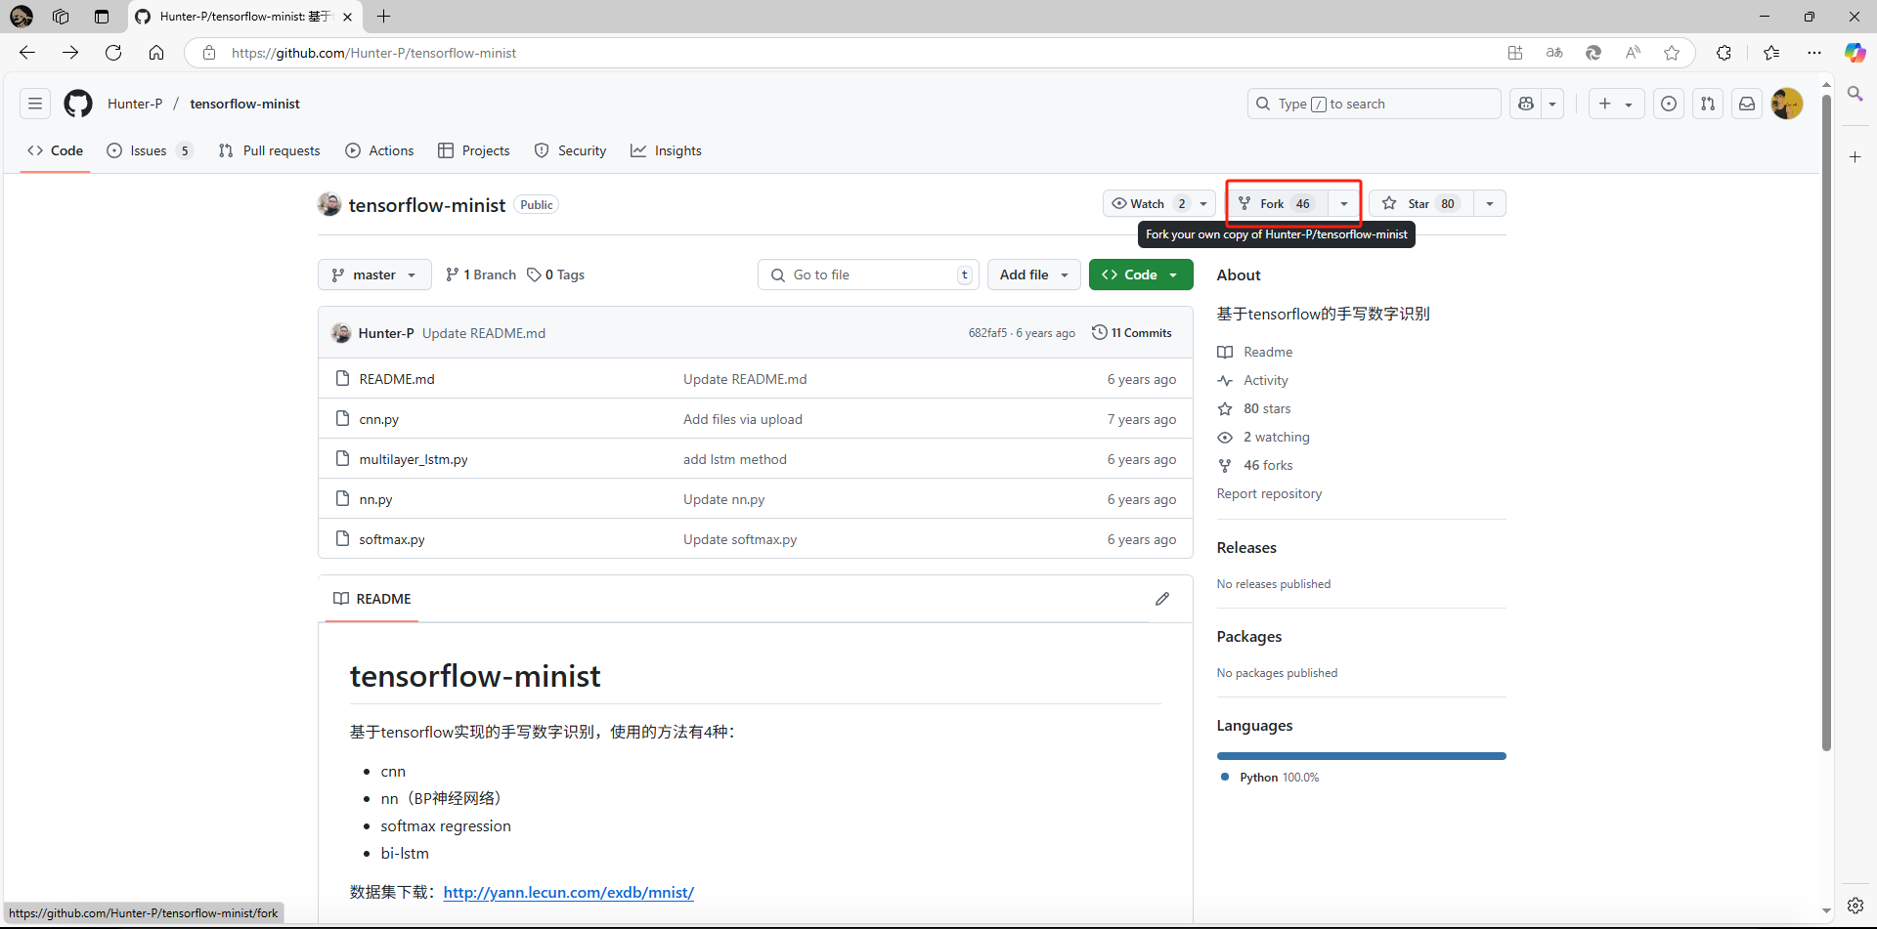Open the user avatar menu in the header
1877x929 pixels.
(1787, 104)
